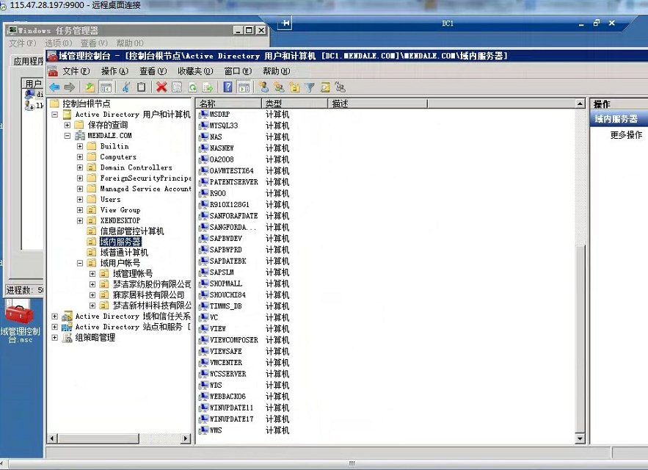The image size is (648, 470).
Task: Expand Active Directory 域和信任关系 node
Action: 54,316
